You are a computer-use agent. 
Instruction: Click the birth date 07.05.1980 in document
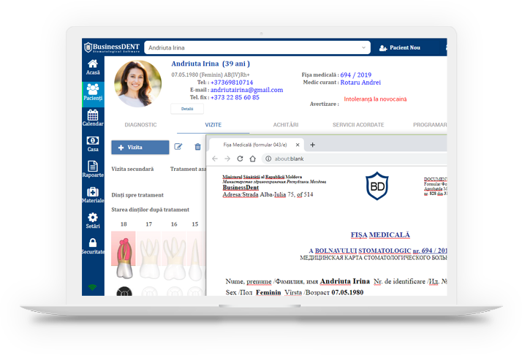tap(347, 292)
